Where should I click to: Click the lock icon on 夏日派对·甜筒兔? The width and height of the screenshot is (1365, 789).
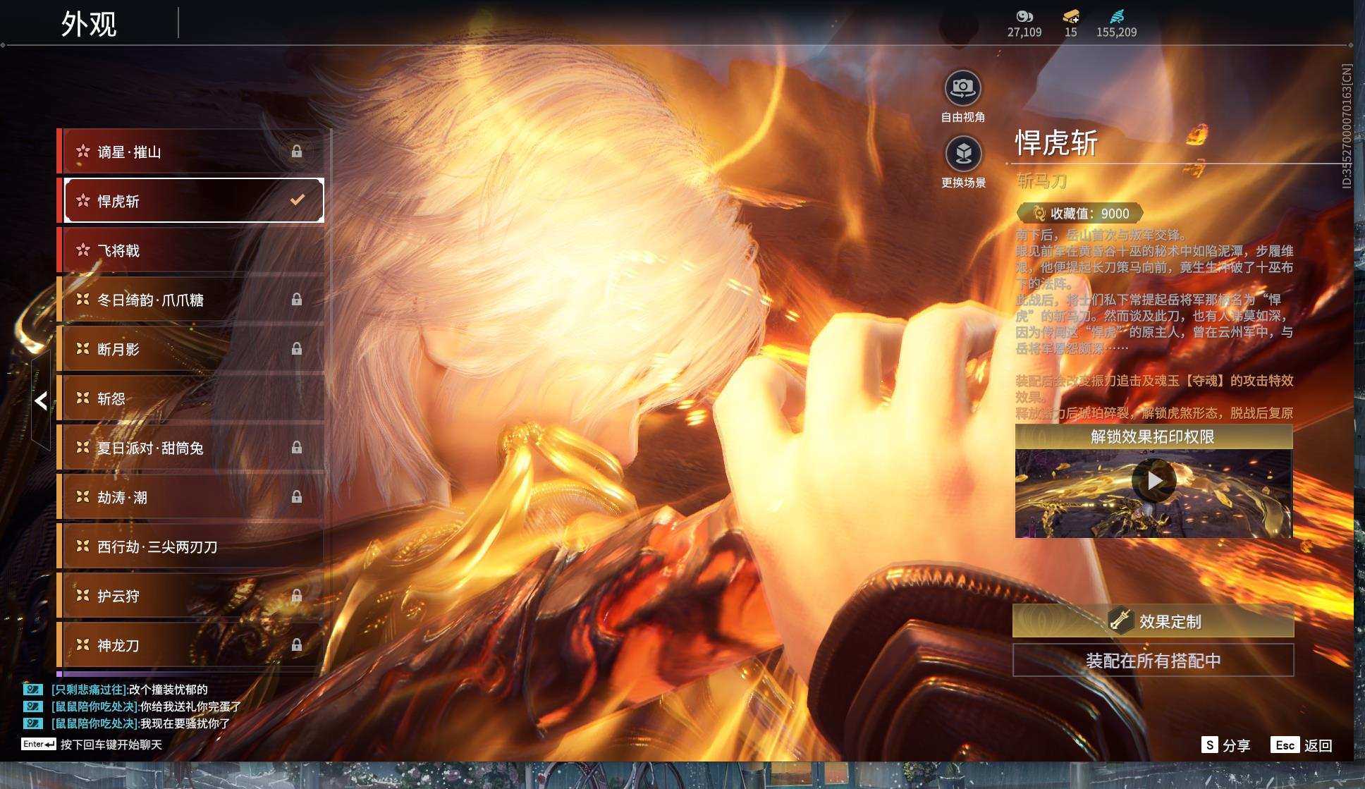tap(297, 448)
